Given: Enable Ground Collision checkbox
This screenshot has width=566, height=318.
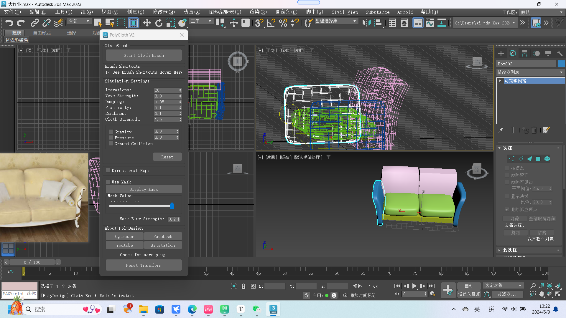Looking at the screenshot, I should 111,143.
